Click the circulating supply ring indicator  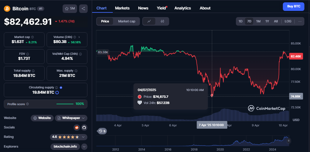[x=57, y=92]
